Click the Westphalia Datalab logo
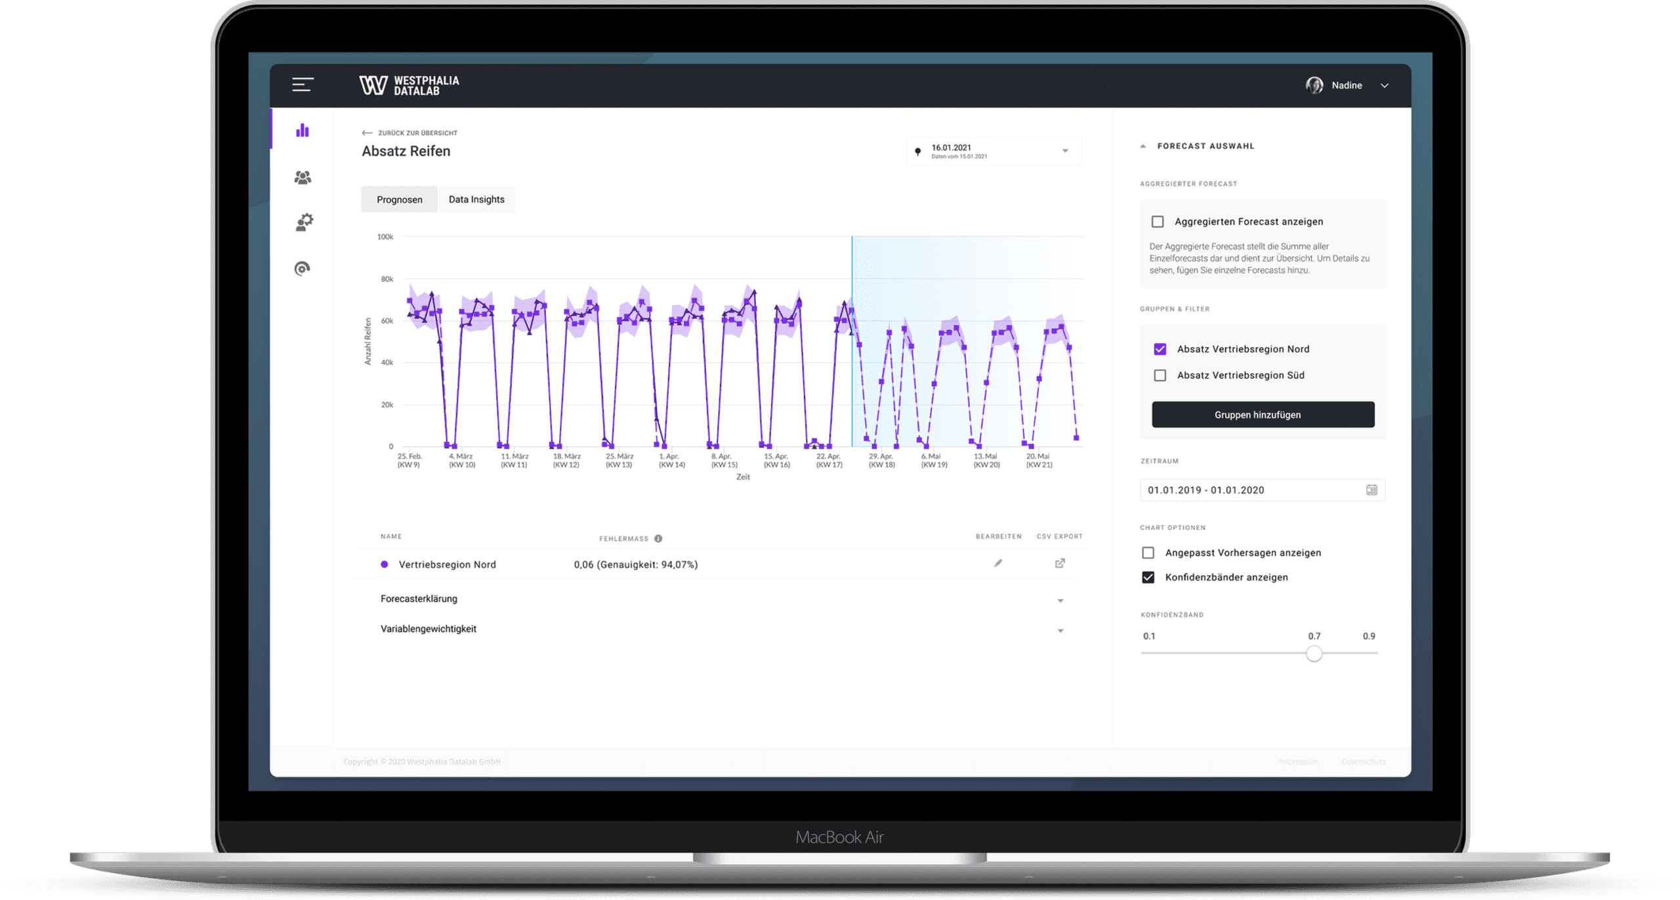 coord(409,85)
